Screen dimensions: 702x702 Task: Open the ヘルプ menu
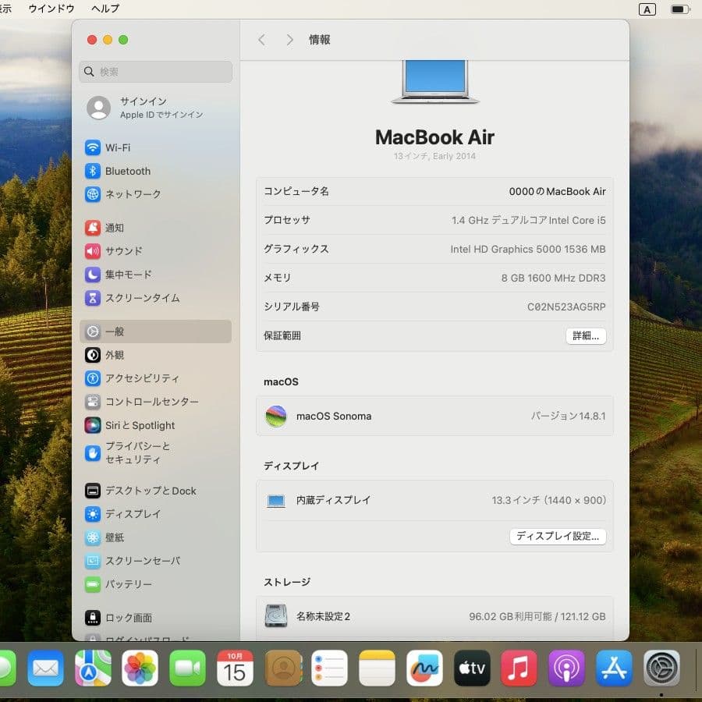(x=104, y=9)
